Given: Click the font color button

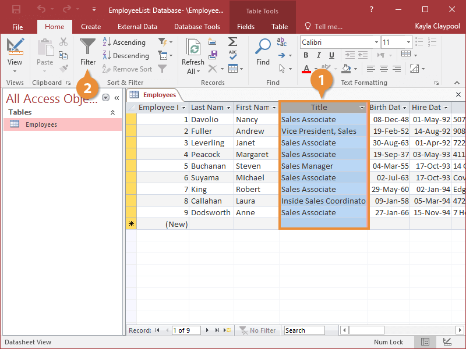Looking at the screenshot, I should [306, 69].
